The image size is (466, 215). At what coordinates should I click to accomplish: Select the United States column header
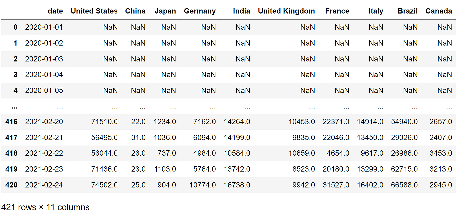(x=94, y=11)
